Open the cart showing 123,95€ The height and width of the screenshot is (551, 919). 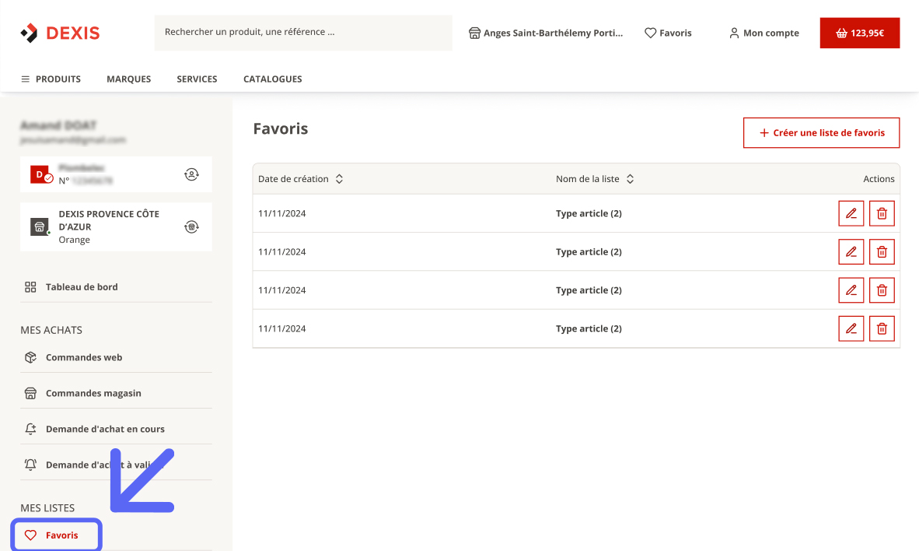859,33
